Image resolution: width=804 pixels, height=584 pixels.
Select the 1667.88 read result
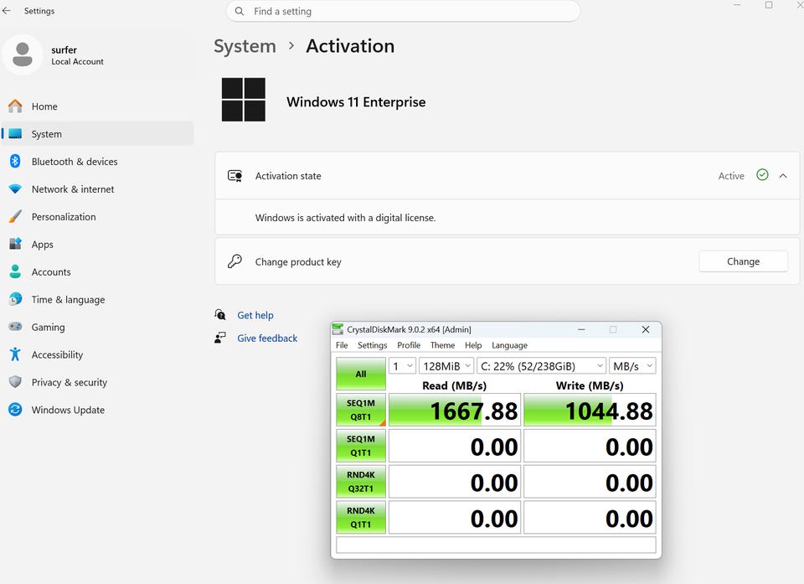click(x=455, y=410)
